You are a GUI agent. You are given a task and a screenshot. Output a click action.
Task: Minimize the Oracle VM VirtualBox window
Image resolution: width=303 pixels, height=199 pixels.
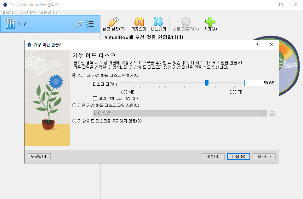click(x=267, y=5)
